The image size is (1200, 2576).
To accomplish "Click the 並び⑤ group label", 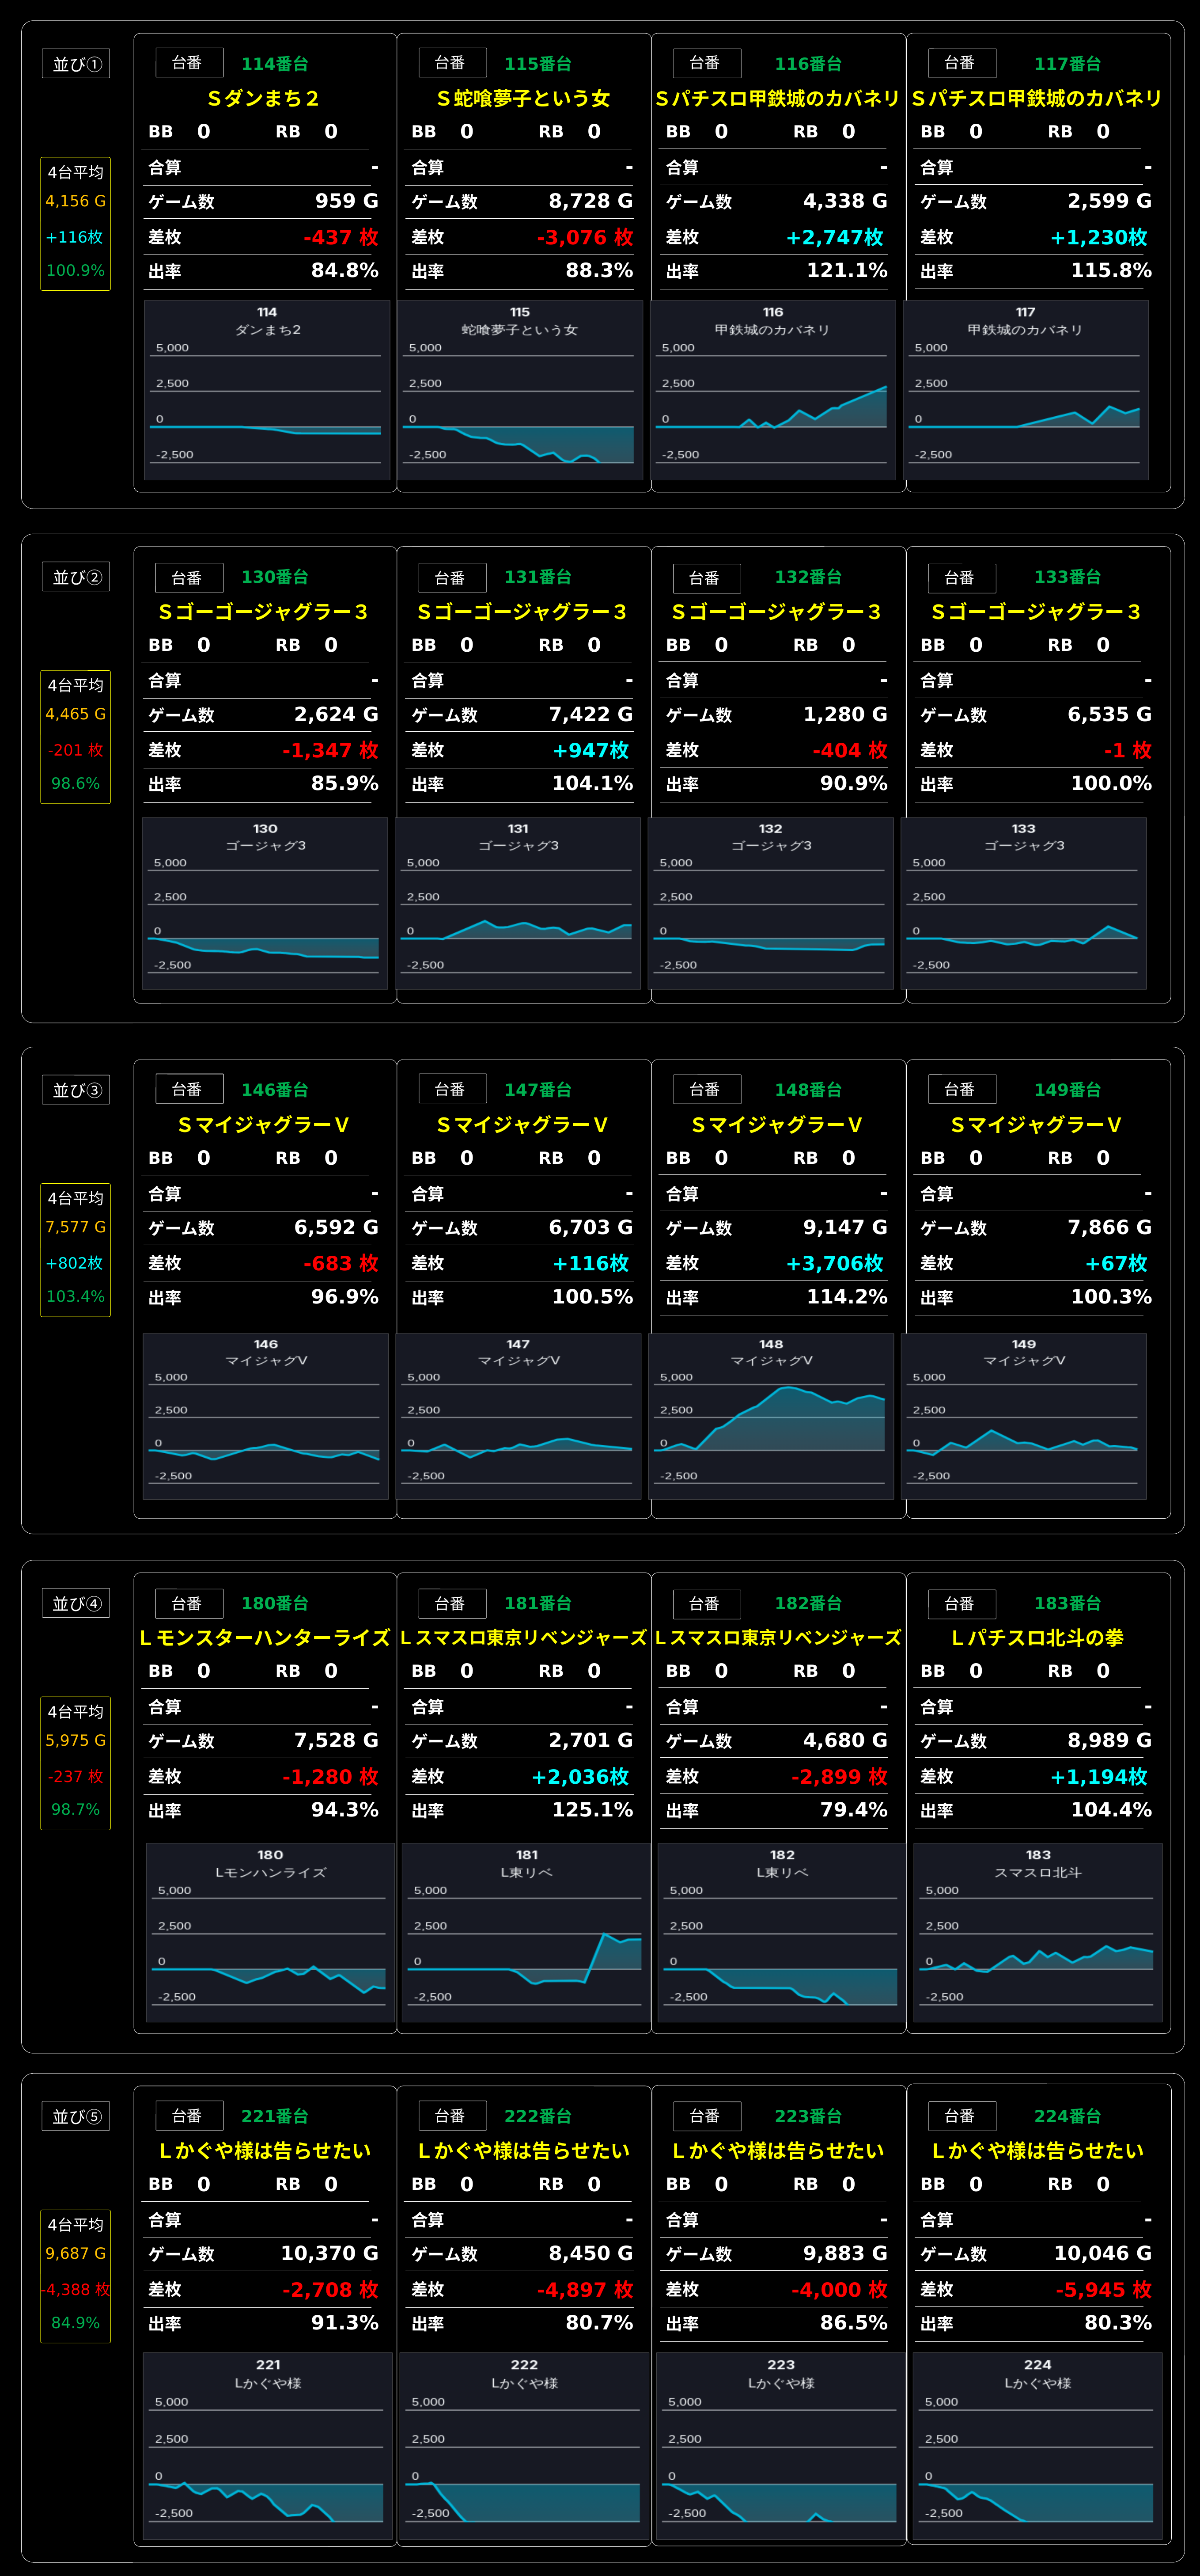I will point(76,2116).
